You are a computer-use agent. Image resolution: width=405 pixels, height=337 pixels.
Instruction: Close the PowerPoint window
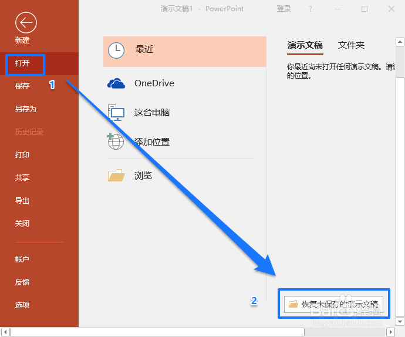click(x=392, y=9)
